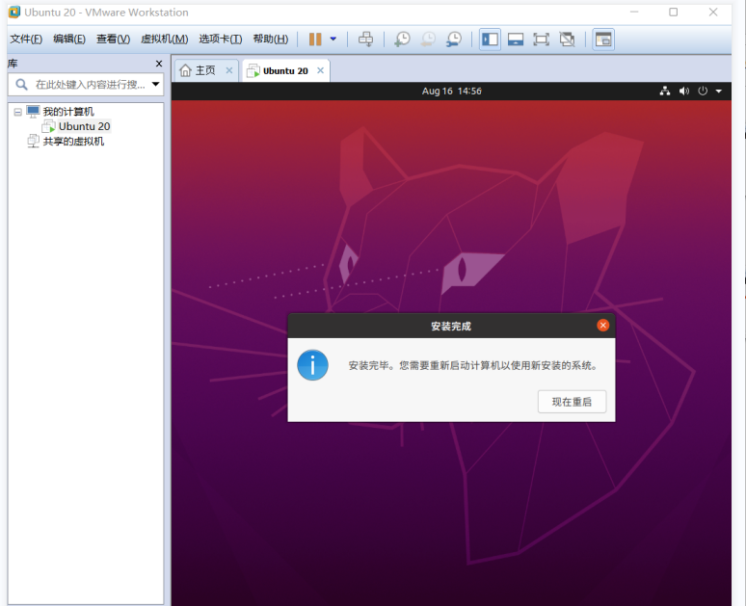Click the revert to snapshot toolbar icon

(428, 39)
